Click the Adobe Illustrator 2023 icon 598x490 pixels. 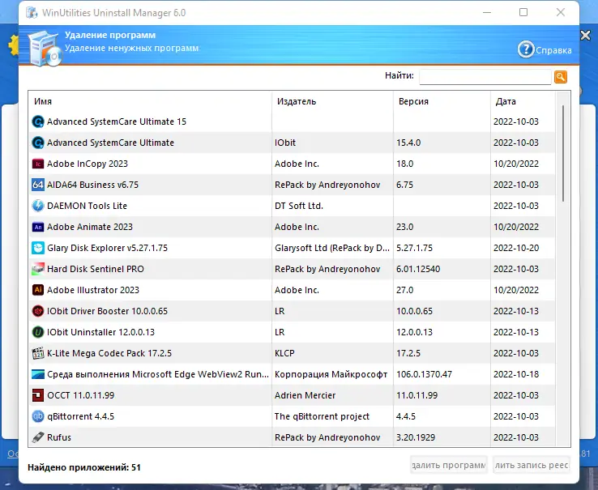coord(38,290)
